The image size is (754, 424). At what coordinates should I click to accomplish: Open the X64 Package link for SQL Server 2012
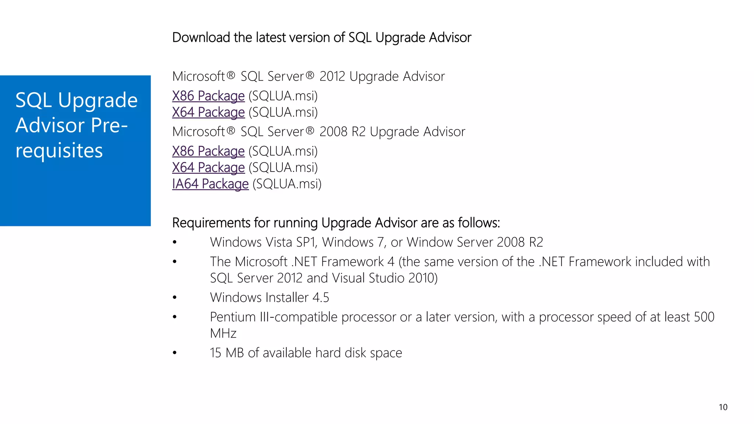[x=208, y=112]
